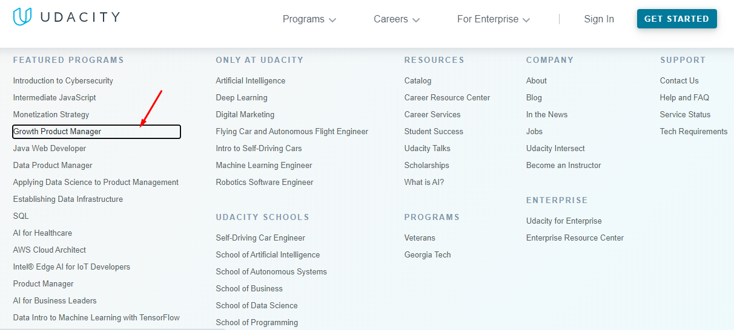Open the AWS Cloud Architect link
The width and height of the screenshot is (734, 330).
pos(50,250)
